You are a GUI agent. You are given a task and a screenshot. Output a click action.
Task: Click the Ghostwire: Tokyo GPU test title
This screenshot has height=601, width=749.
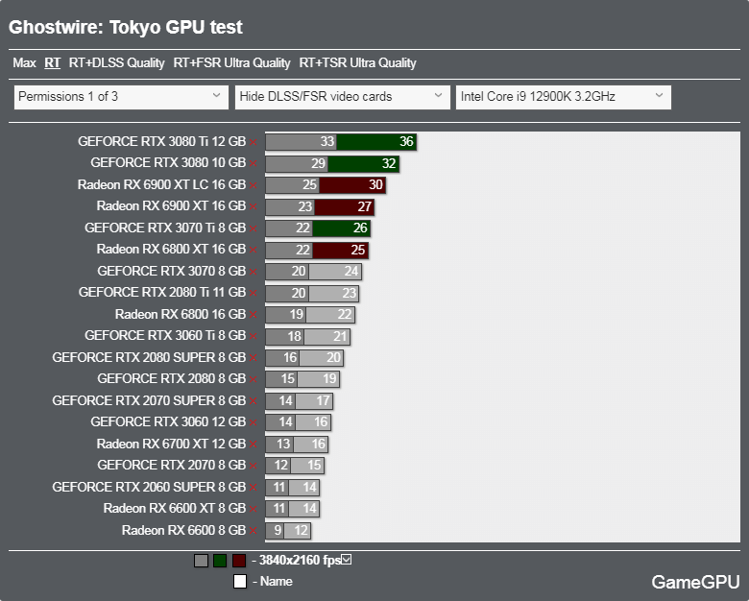[x=126, y=27]
